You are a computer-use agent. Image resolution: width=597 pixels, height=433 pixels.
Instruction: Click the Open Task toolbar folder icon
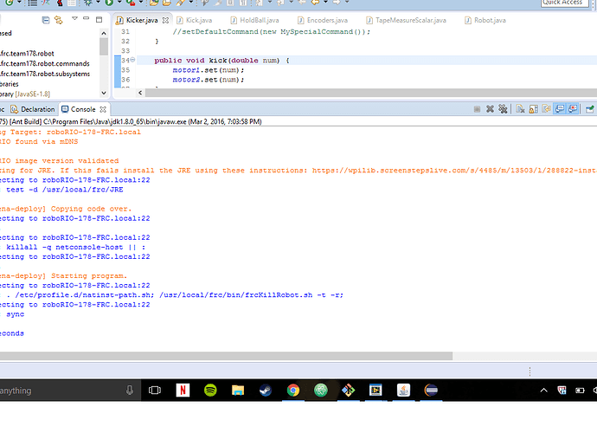point(167,3)
